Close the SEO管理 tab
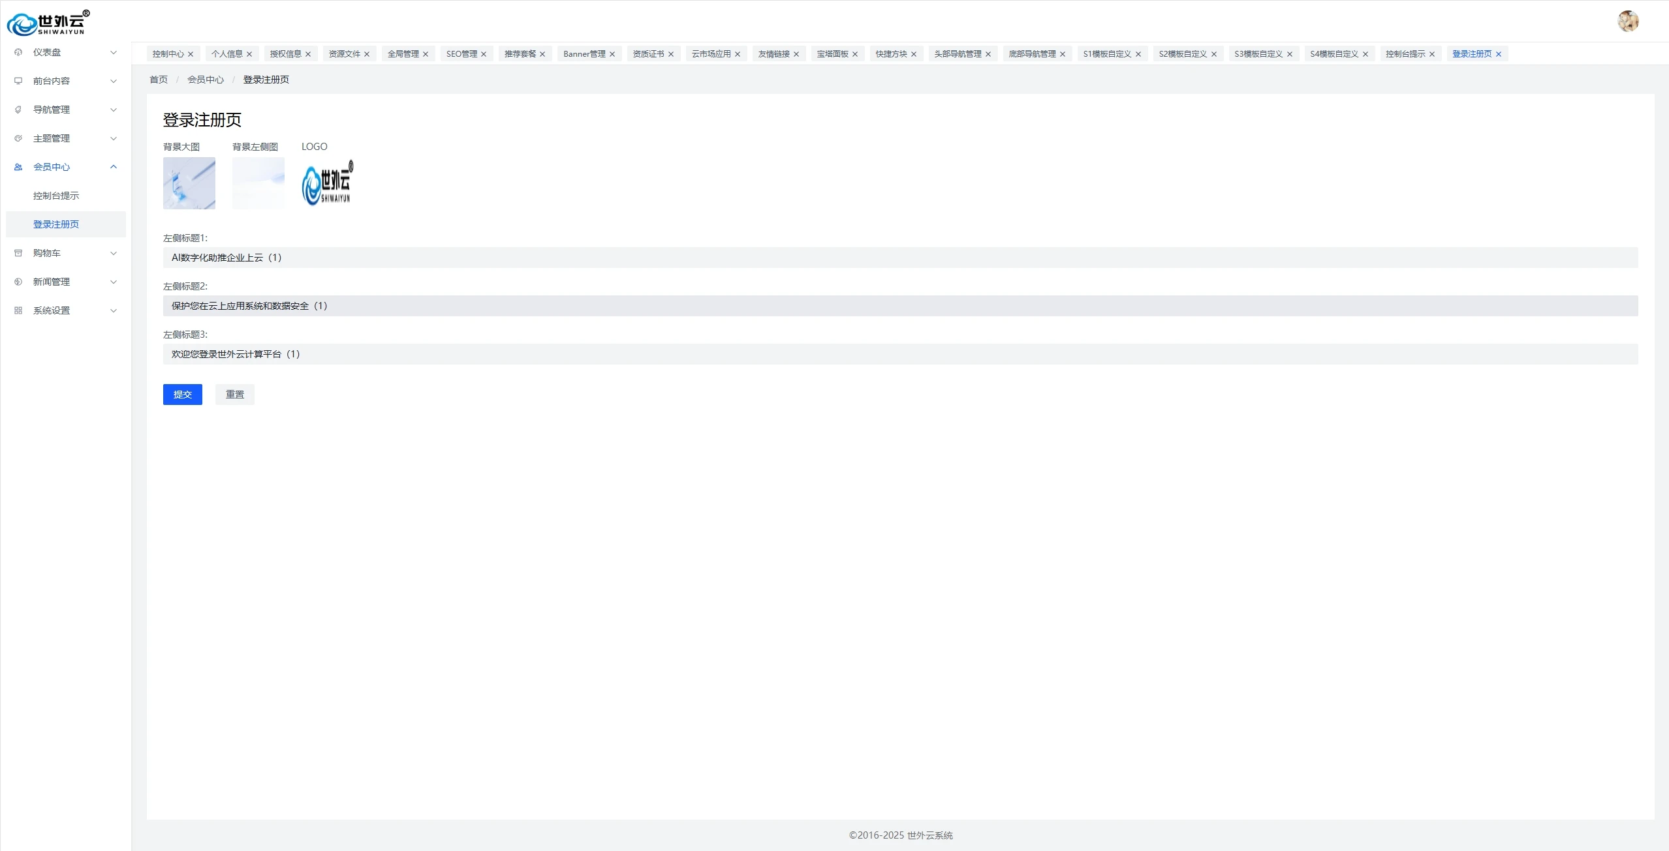 484,54
